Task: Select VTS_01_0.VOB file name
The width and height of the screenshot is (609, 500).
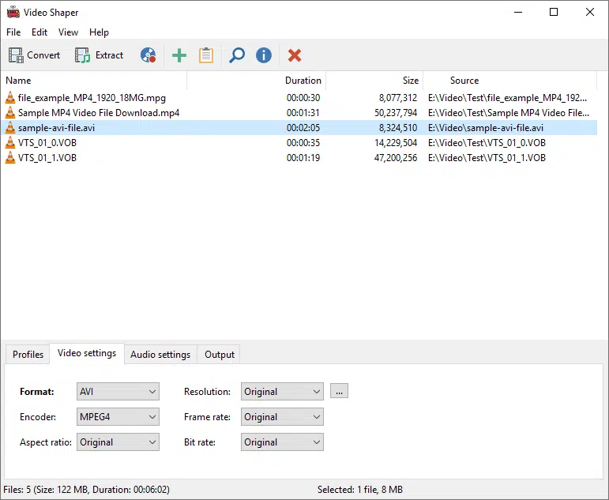Action: click(47, 143)
